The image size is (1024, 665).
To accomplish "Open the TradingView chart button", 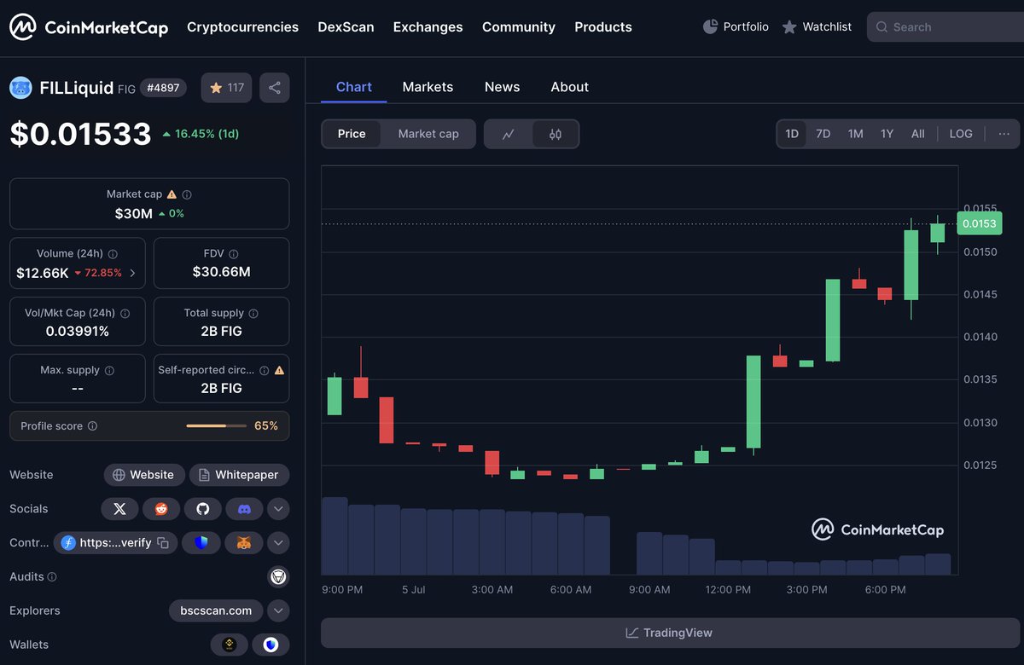I will point(670,633).
